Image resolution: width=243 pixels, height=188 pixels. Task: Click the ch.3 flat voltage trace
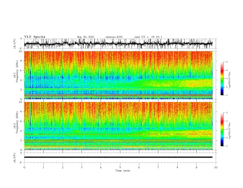click(x=118, y=157)
